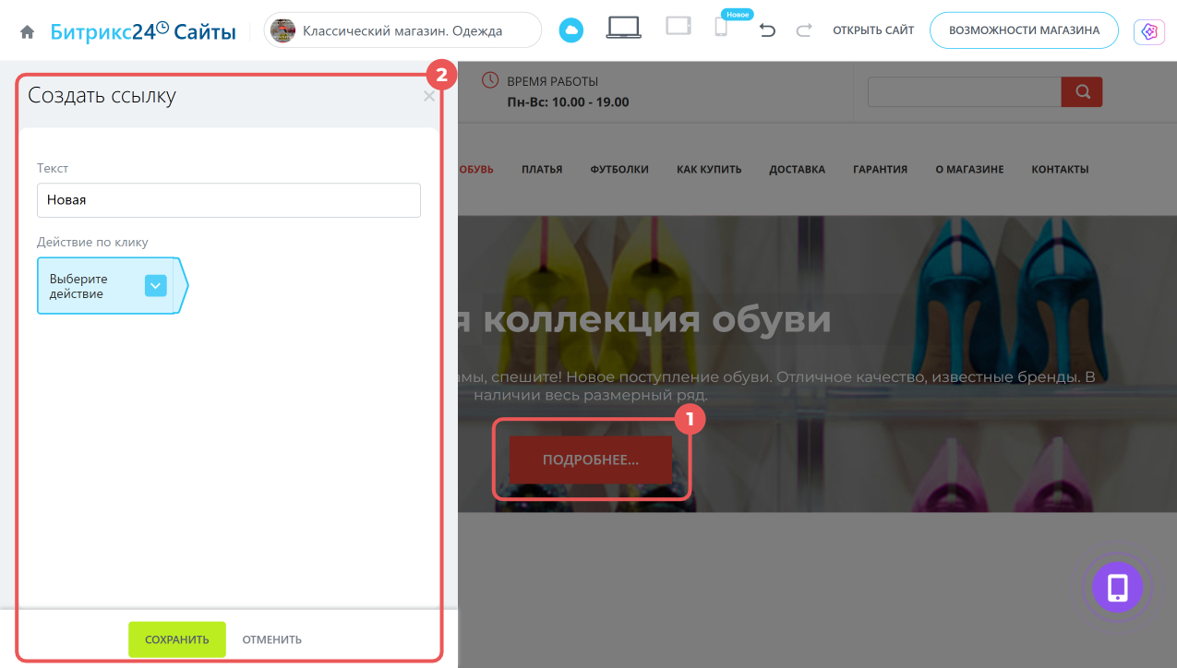Click СОХРАНИТЬ to save the link
Screen dimensions: 1177x668
tap(177, 639)
